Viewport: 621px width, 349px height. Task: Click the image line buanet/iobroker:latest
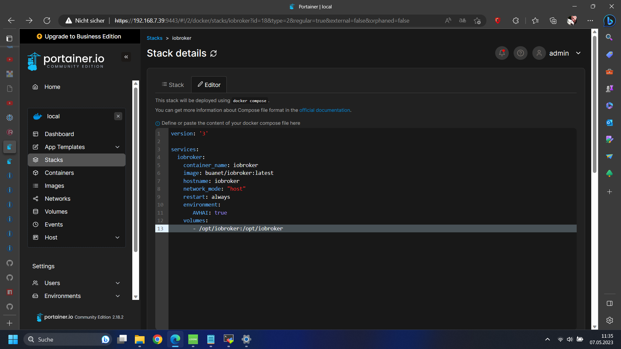(228, 173)
